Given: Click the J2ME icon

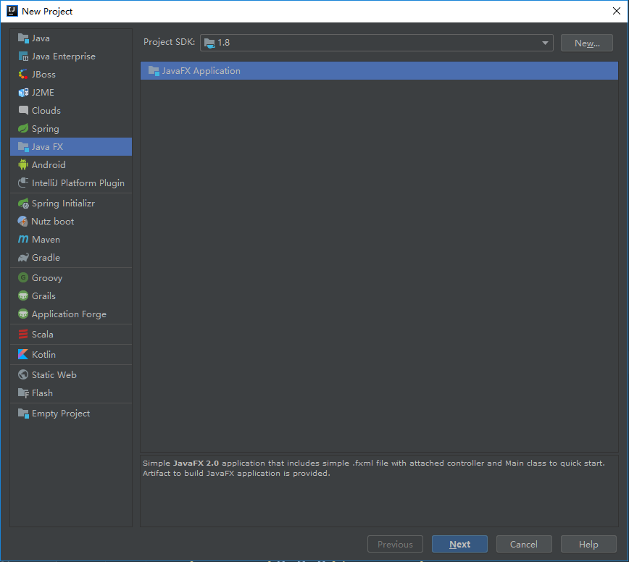Looking at the screenshot, I should pyautogui.click(x=23, y=92).
